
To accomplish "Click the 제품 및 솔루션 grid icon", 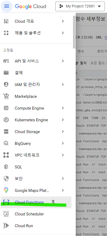I will coord(6,33).
